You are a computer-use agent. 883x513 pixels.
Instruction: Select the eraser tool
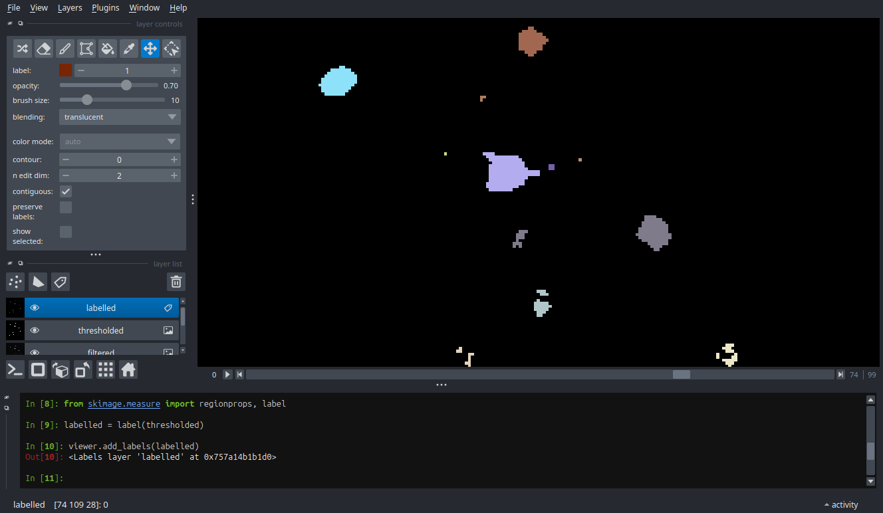[43, 48]
